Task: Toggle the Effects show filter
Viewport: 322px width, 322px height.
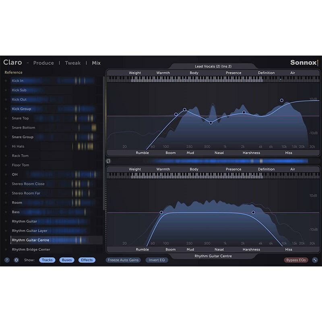Action: click(x=87, y=260)
